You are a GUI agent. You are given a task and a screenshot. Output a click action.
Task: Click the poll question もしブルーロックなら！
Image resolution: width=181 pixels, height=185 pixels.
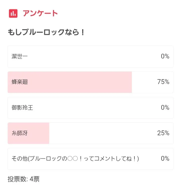46,33
